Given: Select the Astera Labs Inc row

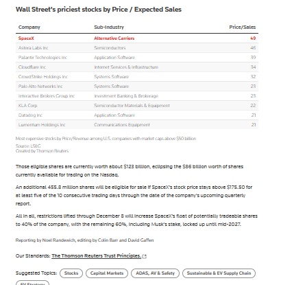Looking at the screenshot, I should click(x=137, y=48).
